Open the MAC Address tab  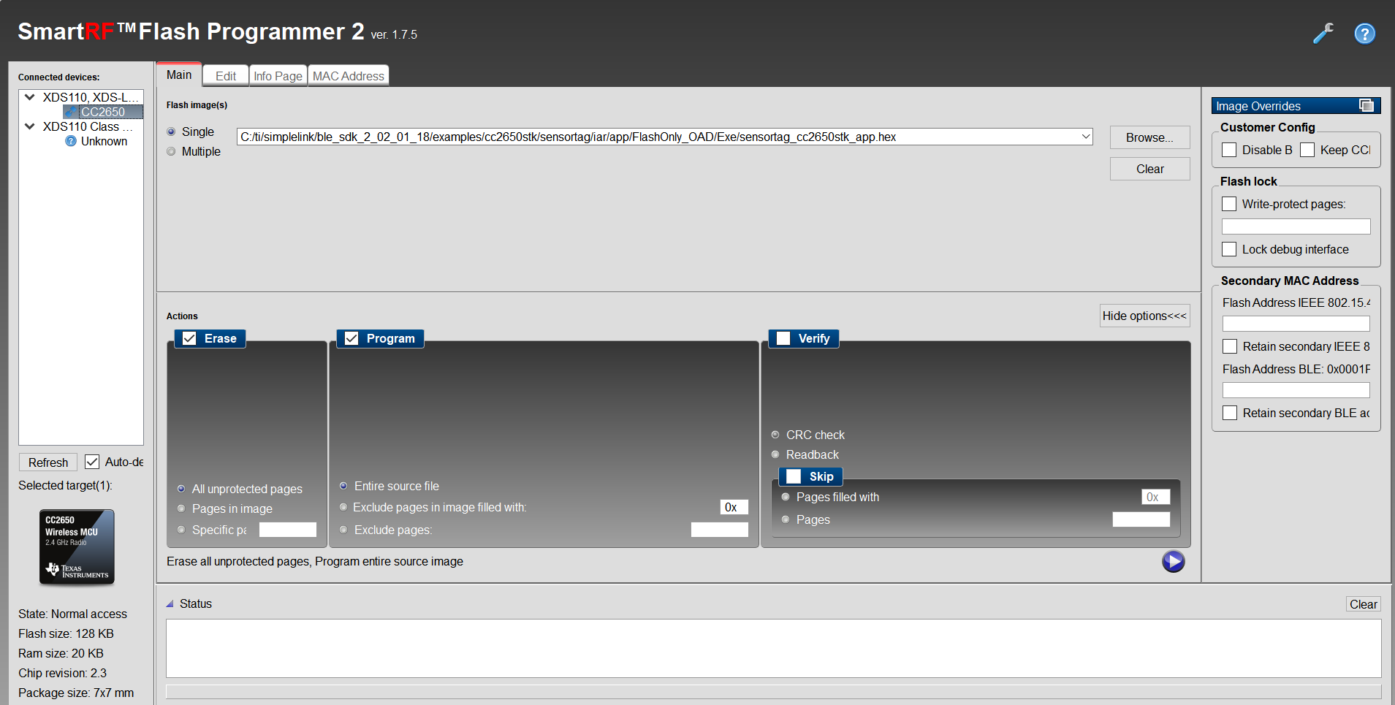pos(349,76)
